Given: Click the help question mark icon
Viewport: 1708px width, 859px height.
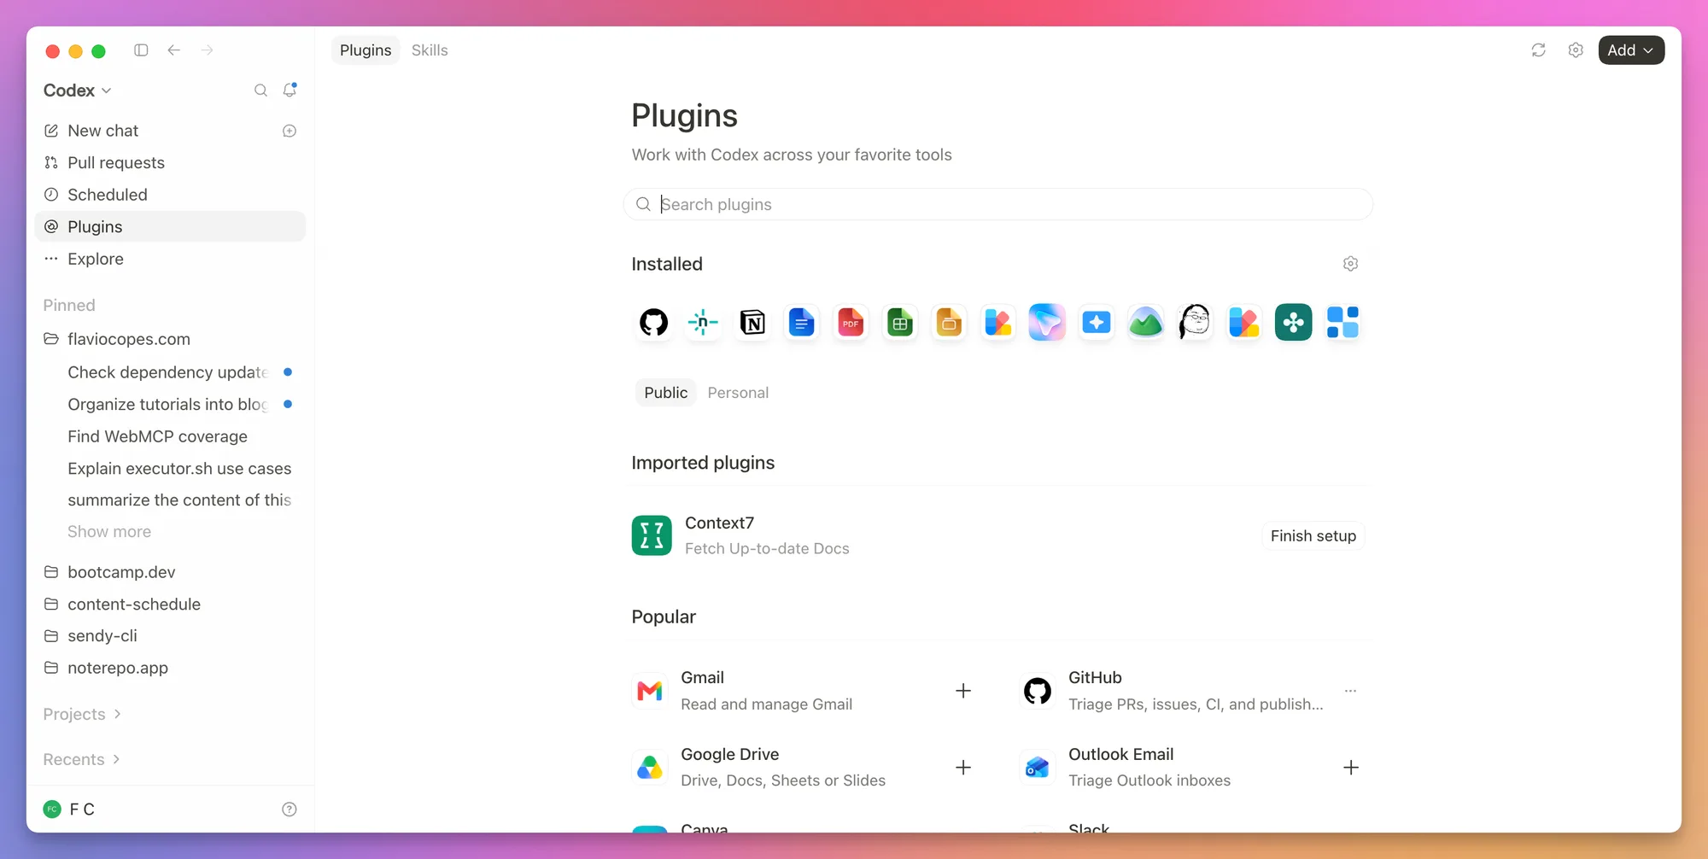Looking at the screenshot, I should click(290, 809).
